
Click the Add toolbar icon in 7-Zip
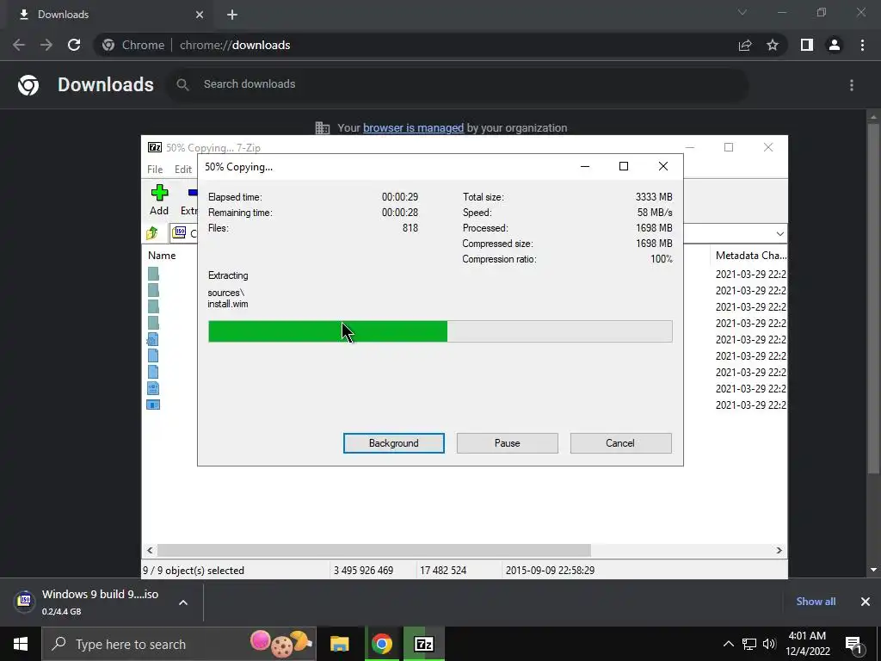pos(159,200)
